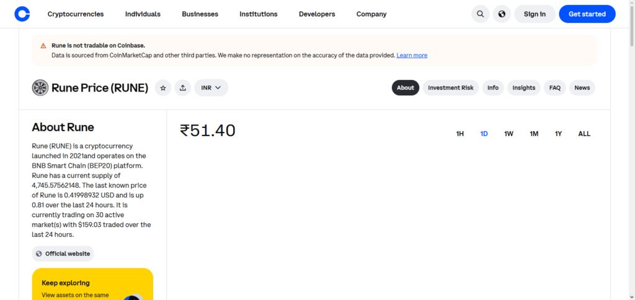The width and height of the screenshot is (635, 300).
Task: Go to the Insights tab
Action: click(523, 88)
